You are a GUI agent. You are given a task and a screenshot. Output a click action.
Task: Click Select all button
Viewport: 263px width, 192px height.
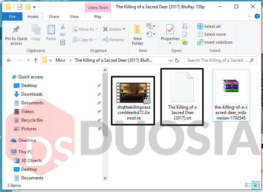click(x=209, y=26)
